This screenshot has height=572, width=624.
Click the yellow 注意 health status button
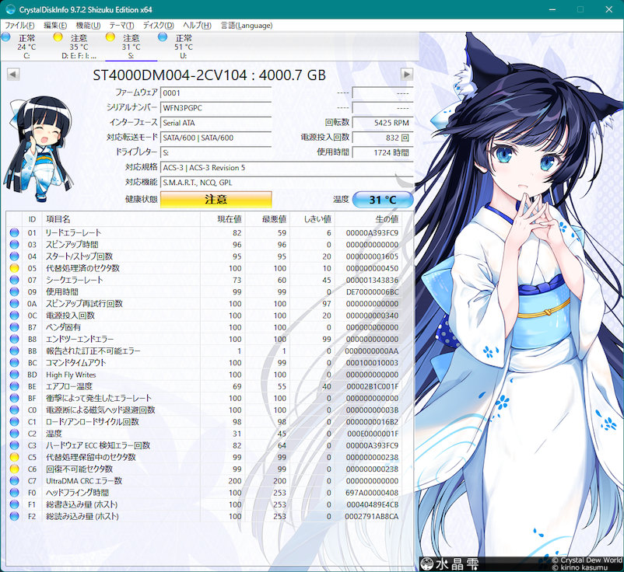(x=216, y=200)
